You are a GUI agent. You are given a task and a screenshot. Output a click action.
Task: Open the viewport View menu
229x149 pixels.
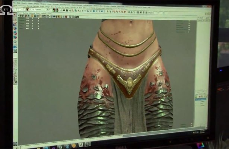(20, 13)
